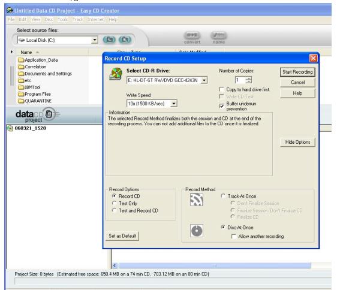Click the up-folder icon beside Local Disk

[109, 40]
